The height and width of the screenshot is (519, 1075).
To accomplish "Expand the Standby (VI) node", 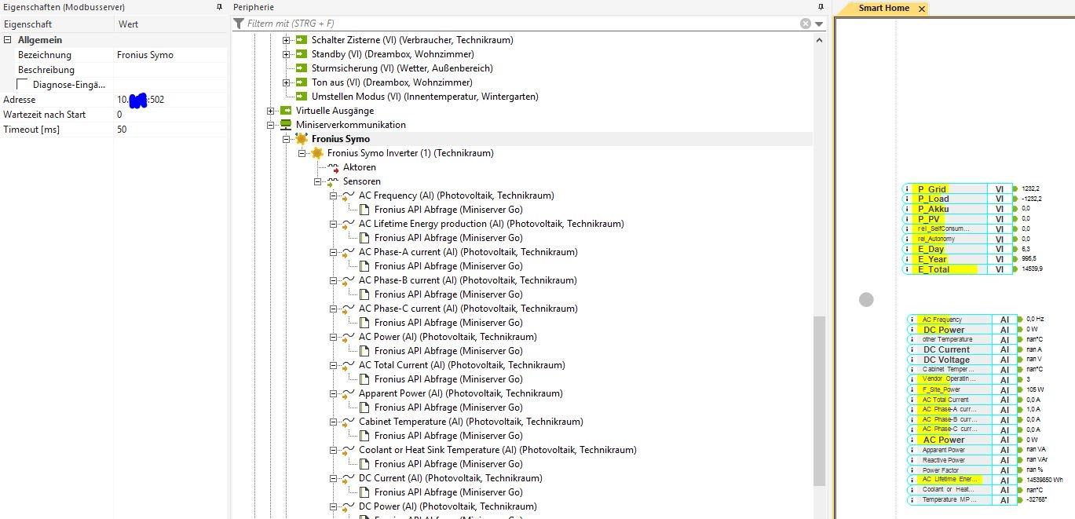I will click(x=287, y=54).
